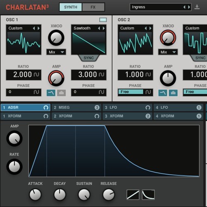Click modulation icon in OSC 1 first phase field
This screenshot has height=207, width=207.
36,92
